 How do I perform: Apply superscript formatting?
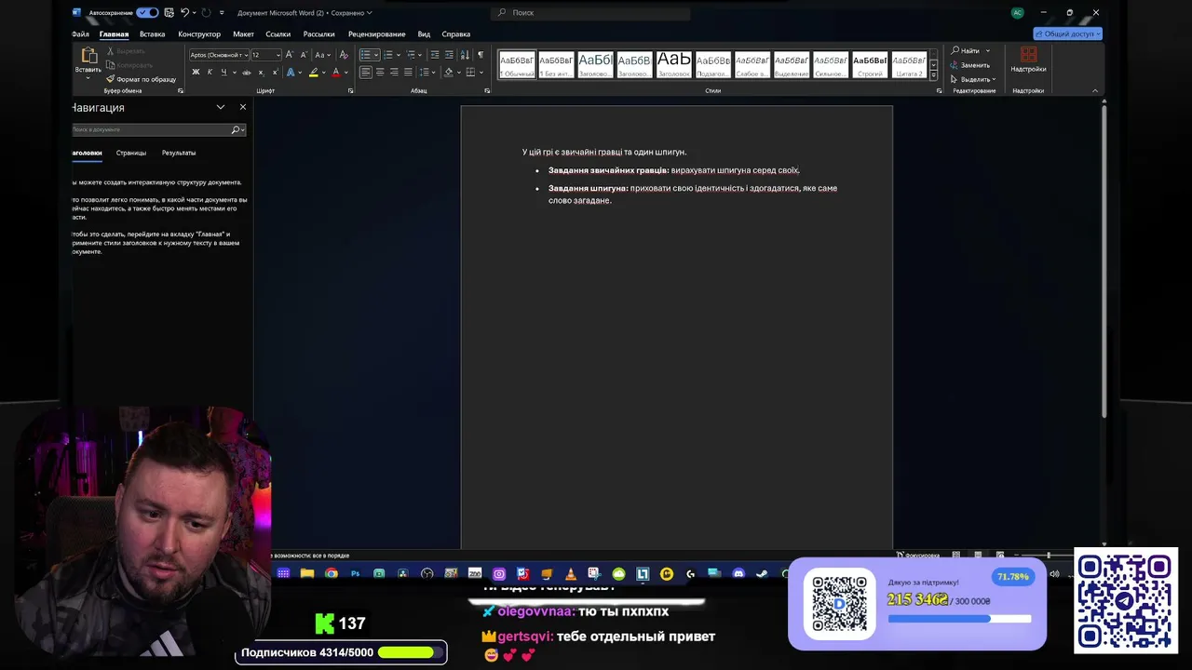tap(274, 72)
